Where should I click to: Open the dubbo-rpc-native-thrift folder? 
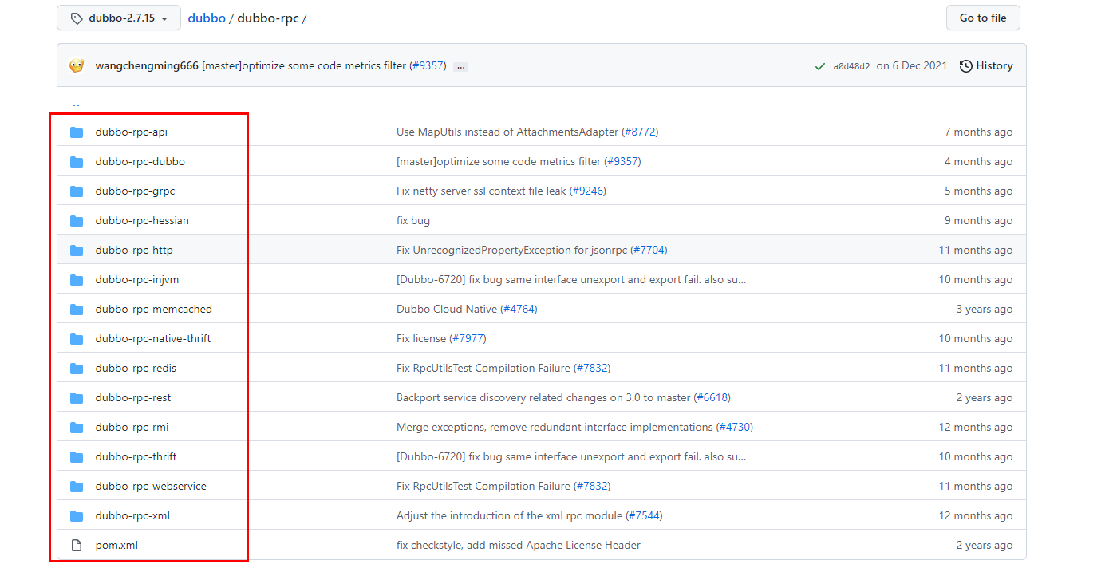click(x=153, y=338)
